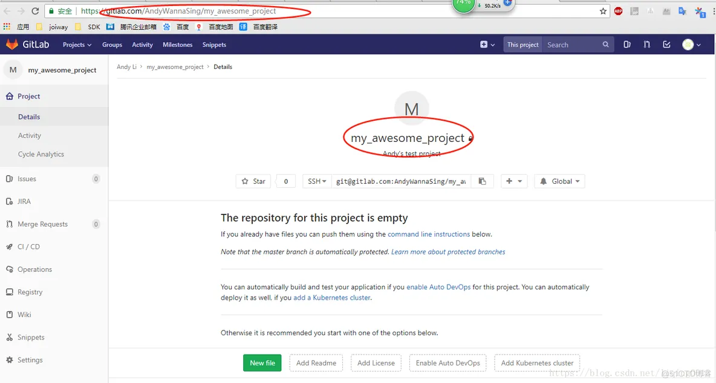
Task: Click the Add License button
Action: 376,363
